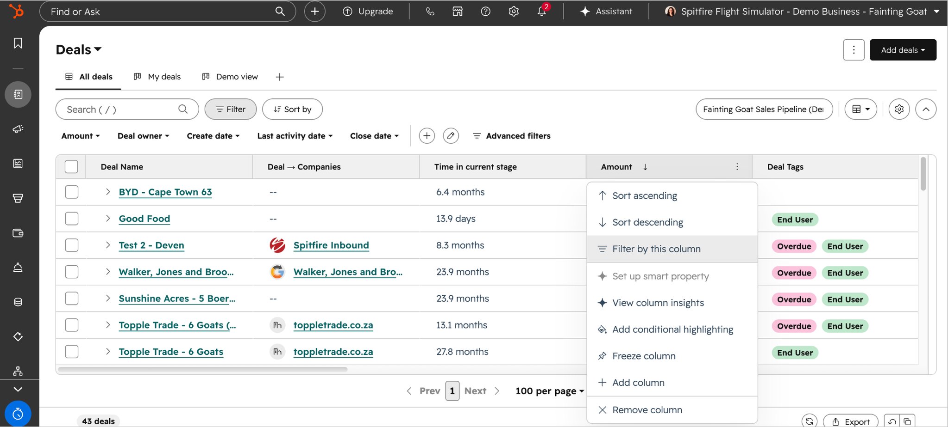Click the Sort by button
The height and width of the screenshot is (427, 948).
(x=292, y=109)
